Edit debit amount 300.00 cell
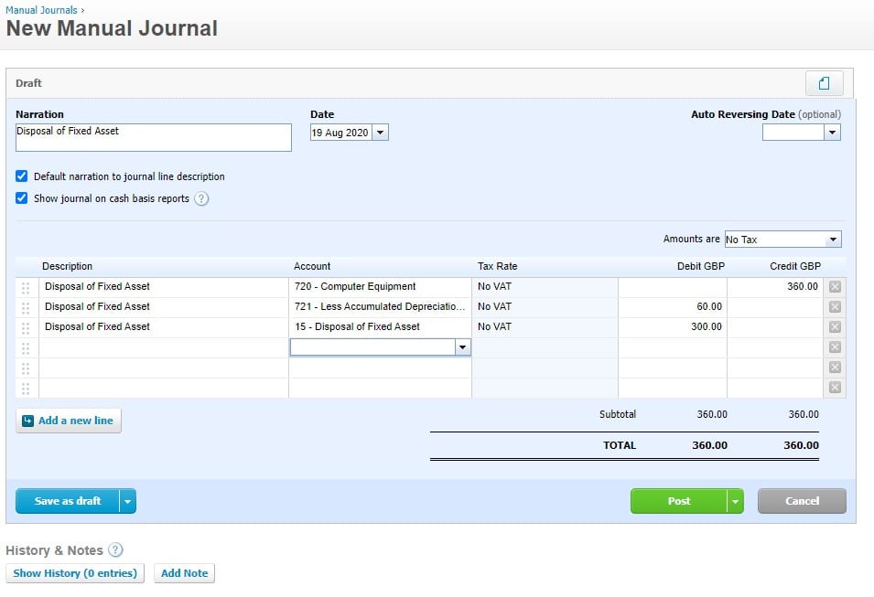This screenshot has height=597, width=874. point(673,327)
